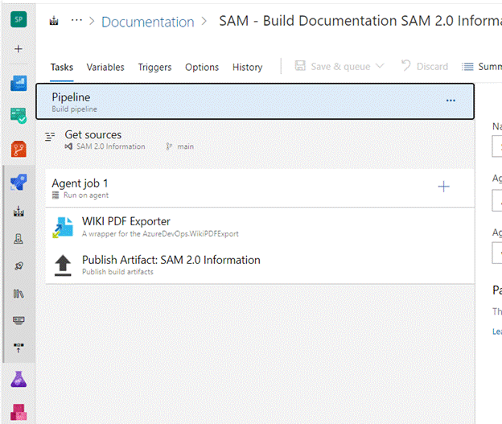Switch to the Options tab
The height and width of the screenshot is (424, 502).
pyautogui.click(x=202, y=68)
